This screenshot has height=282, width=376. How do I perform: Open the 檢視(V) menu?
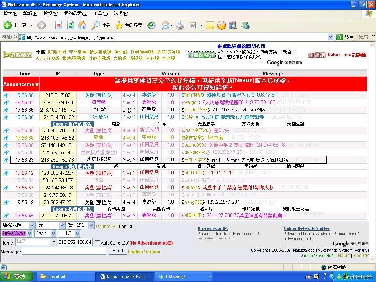(x=50, y=14)
